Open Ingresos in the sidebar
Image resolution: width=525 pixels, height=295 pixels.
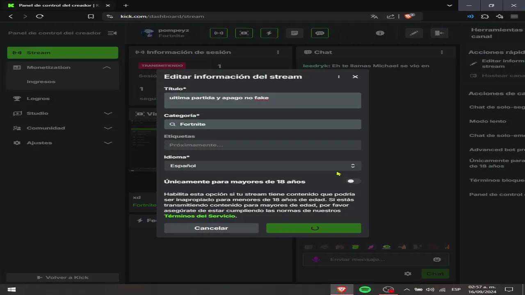(41, 82)
